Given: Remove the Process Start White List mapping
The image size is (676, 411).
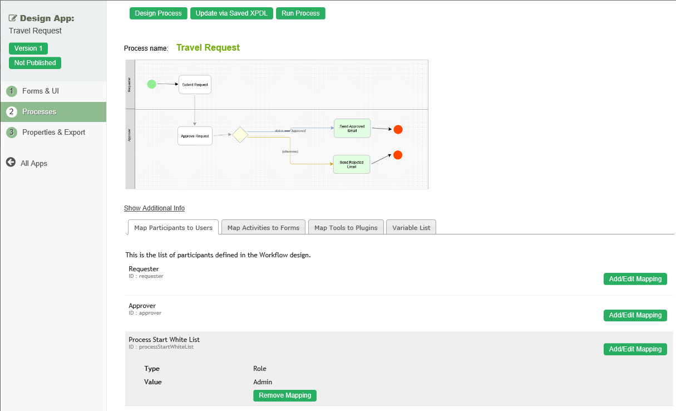Looking at the screenshot, I should pos(285,395).
